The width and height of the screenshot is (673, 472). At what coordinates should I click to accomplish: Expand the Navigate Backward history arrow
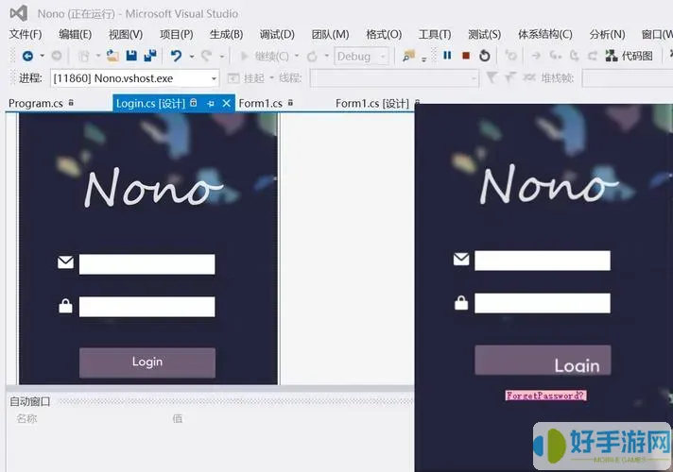pyautogui.click(x=42, y=56)
